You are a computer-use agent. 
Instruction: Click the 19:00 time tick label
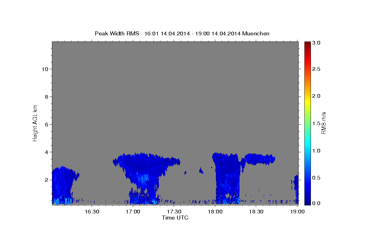pyautogui.click(x=297, y=212)
